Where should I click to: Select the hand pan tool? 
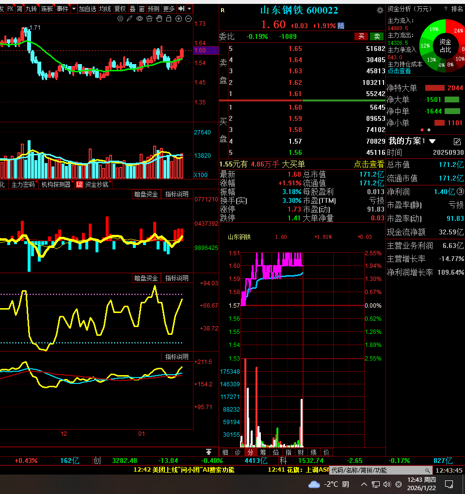pos(159,18)
